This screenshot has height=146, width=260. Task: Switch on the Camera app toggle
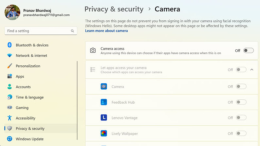coord(241,86)
